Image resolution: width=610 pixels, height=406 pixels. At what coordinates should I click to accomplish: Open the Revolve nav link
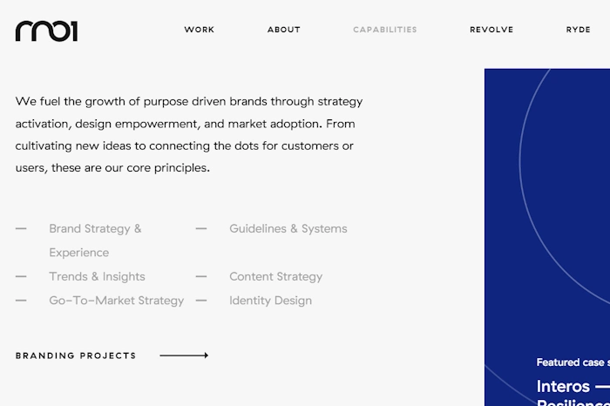coord(491,30)
